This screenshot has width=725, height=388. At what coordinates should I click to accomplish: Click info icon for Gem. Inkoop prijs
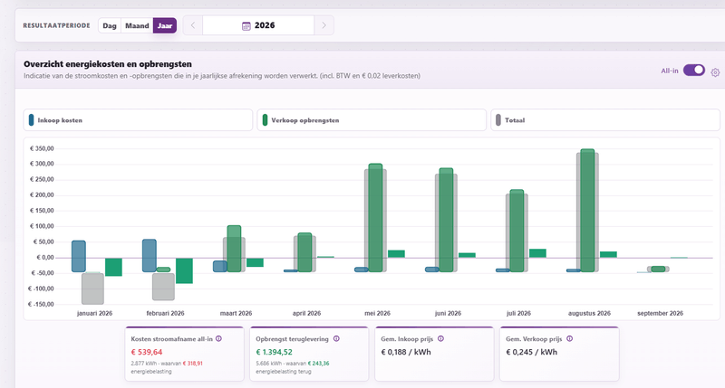click(440, 338)
